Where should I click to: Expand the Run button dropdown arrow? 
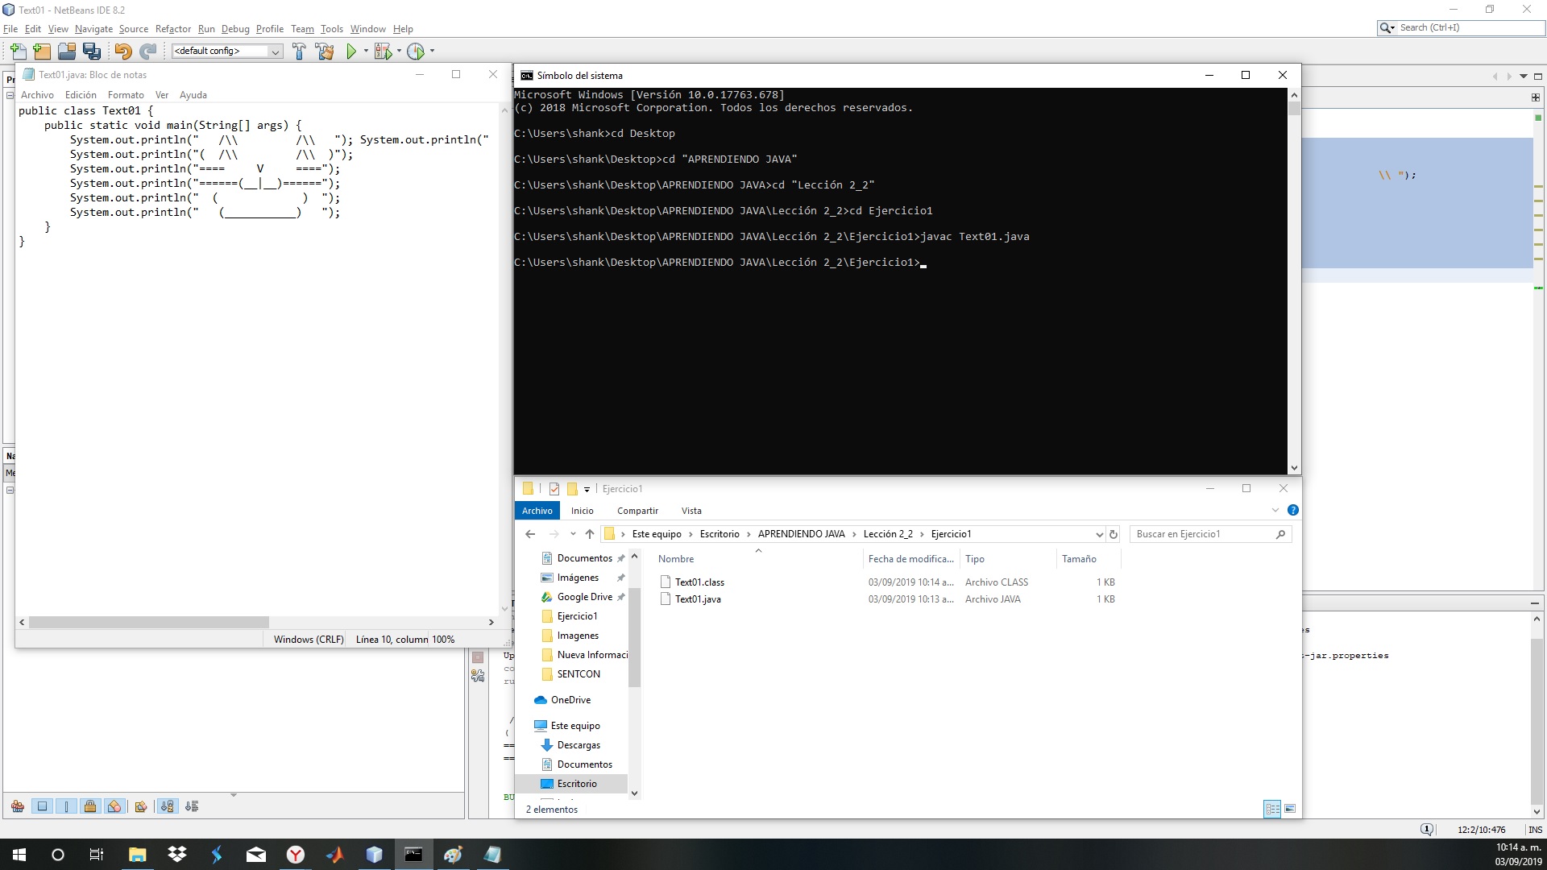click(365, 51)
